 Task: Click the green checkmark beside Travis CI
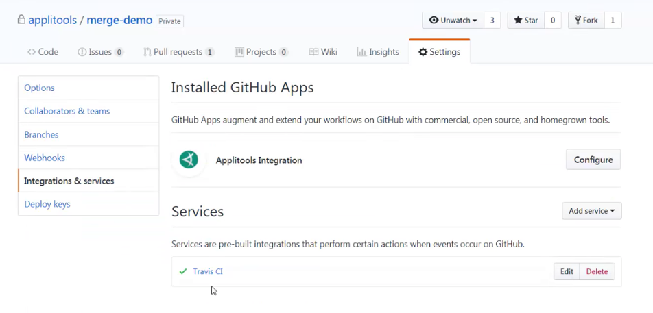click(x=183, y=271)
